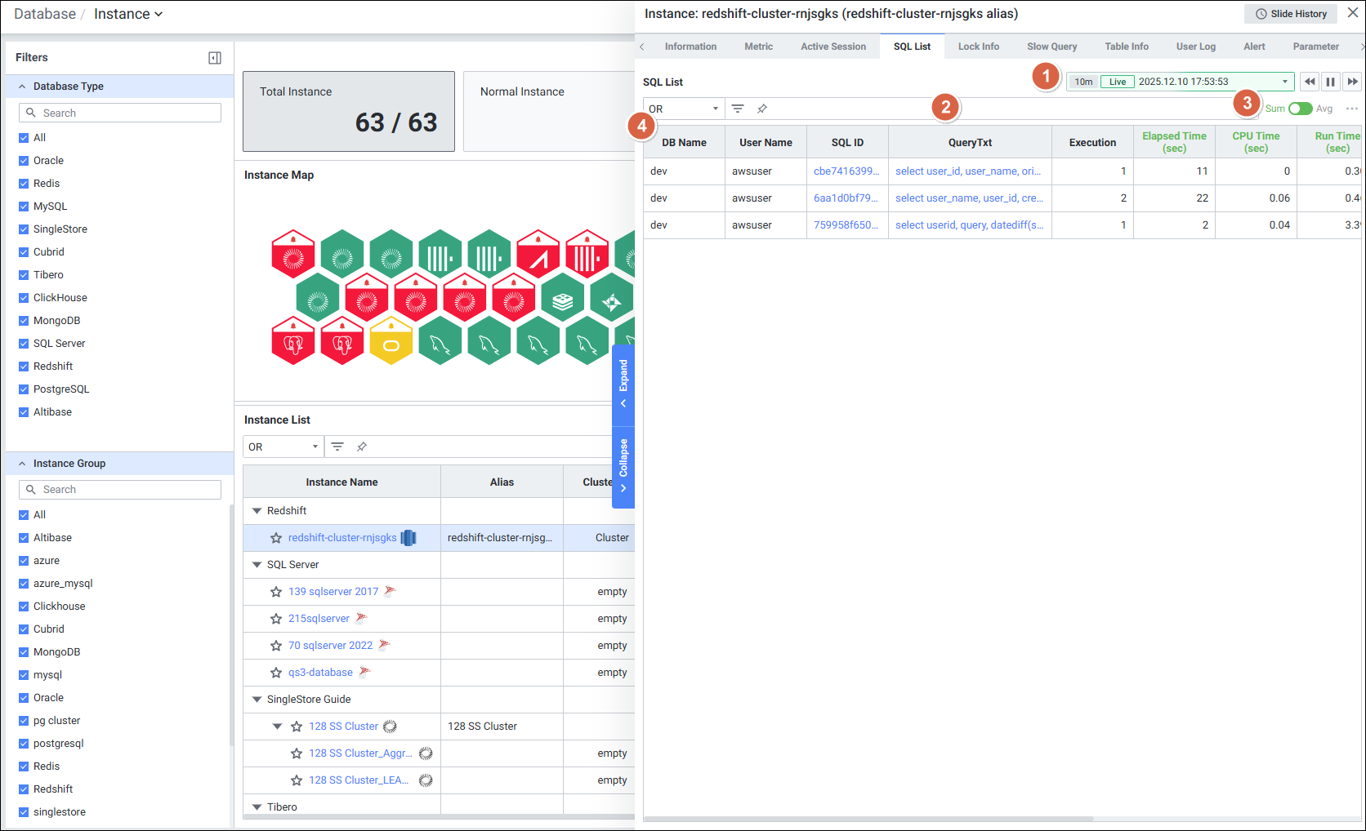Open the Active Session tab
The image size is (1366, 831).
point(833,47)
